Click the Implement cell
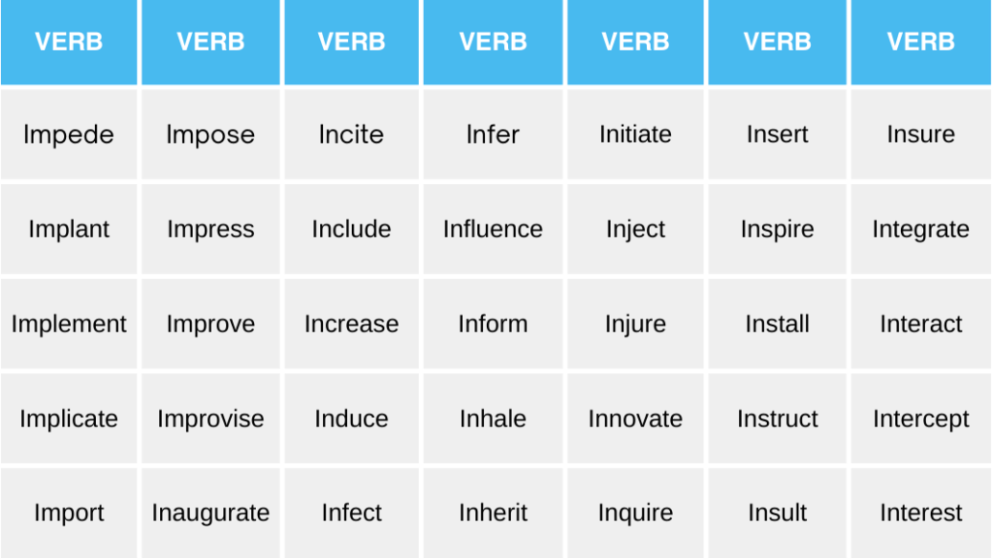Viewport: 993px width, 558px height. pos(69,325)
